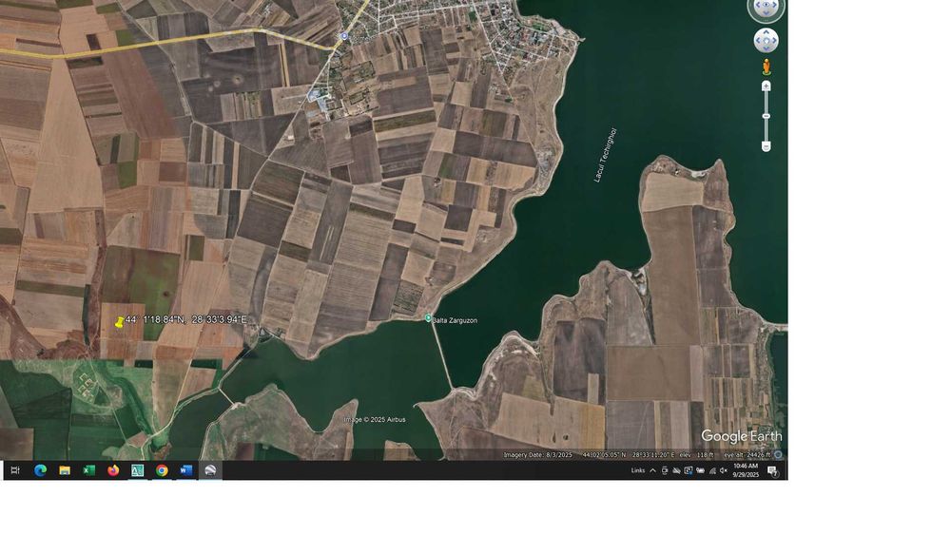Open File Explorer from the taskbar
The image size is (951, 535).
coord(65,470)
